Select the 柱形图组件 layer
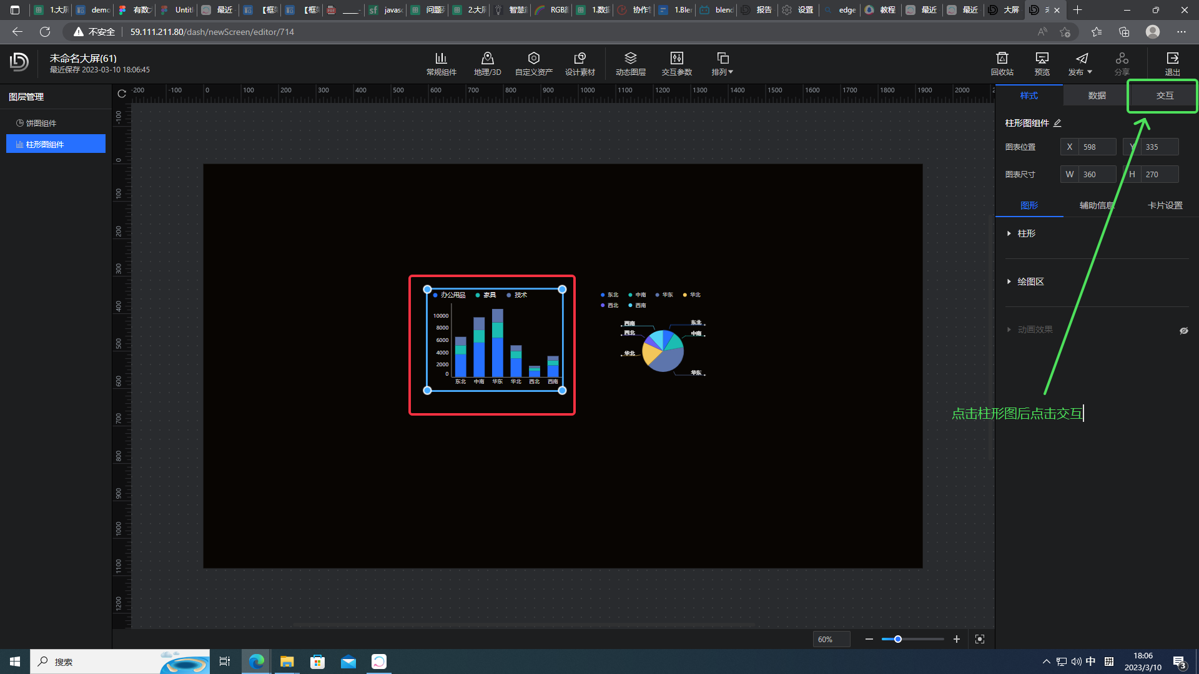Screen dimensions: 1199x674 click(x=56, y=144)
